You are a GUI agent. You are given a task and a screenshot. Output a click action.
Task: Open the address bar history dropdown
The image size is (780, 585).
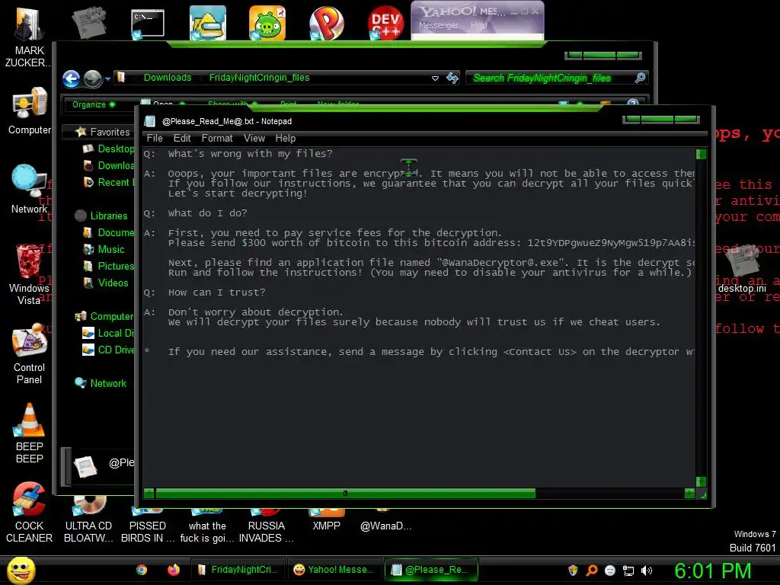(x=435, y=78)
